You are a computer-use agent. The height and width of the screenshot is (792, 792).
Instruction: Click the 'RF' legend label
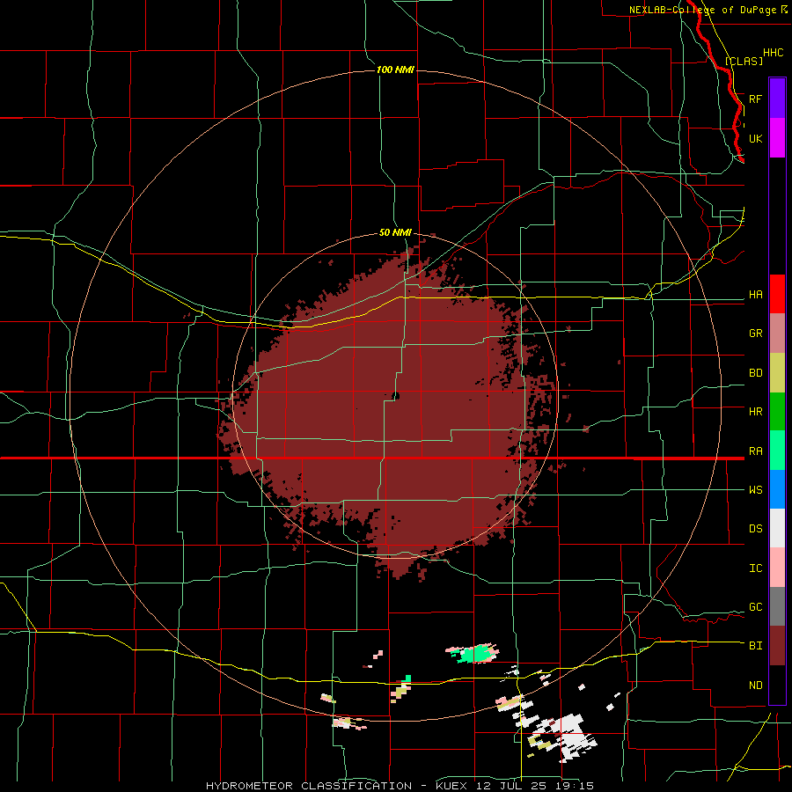(x=755, y=99)
